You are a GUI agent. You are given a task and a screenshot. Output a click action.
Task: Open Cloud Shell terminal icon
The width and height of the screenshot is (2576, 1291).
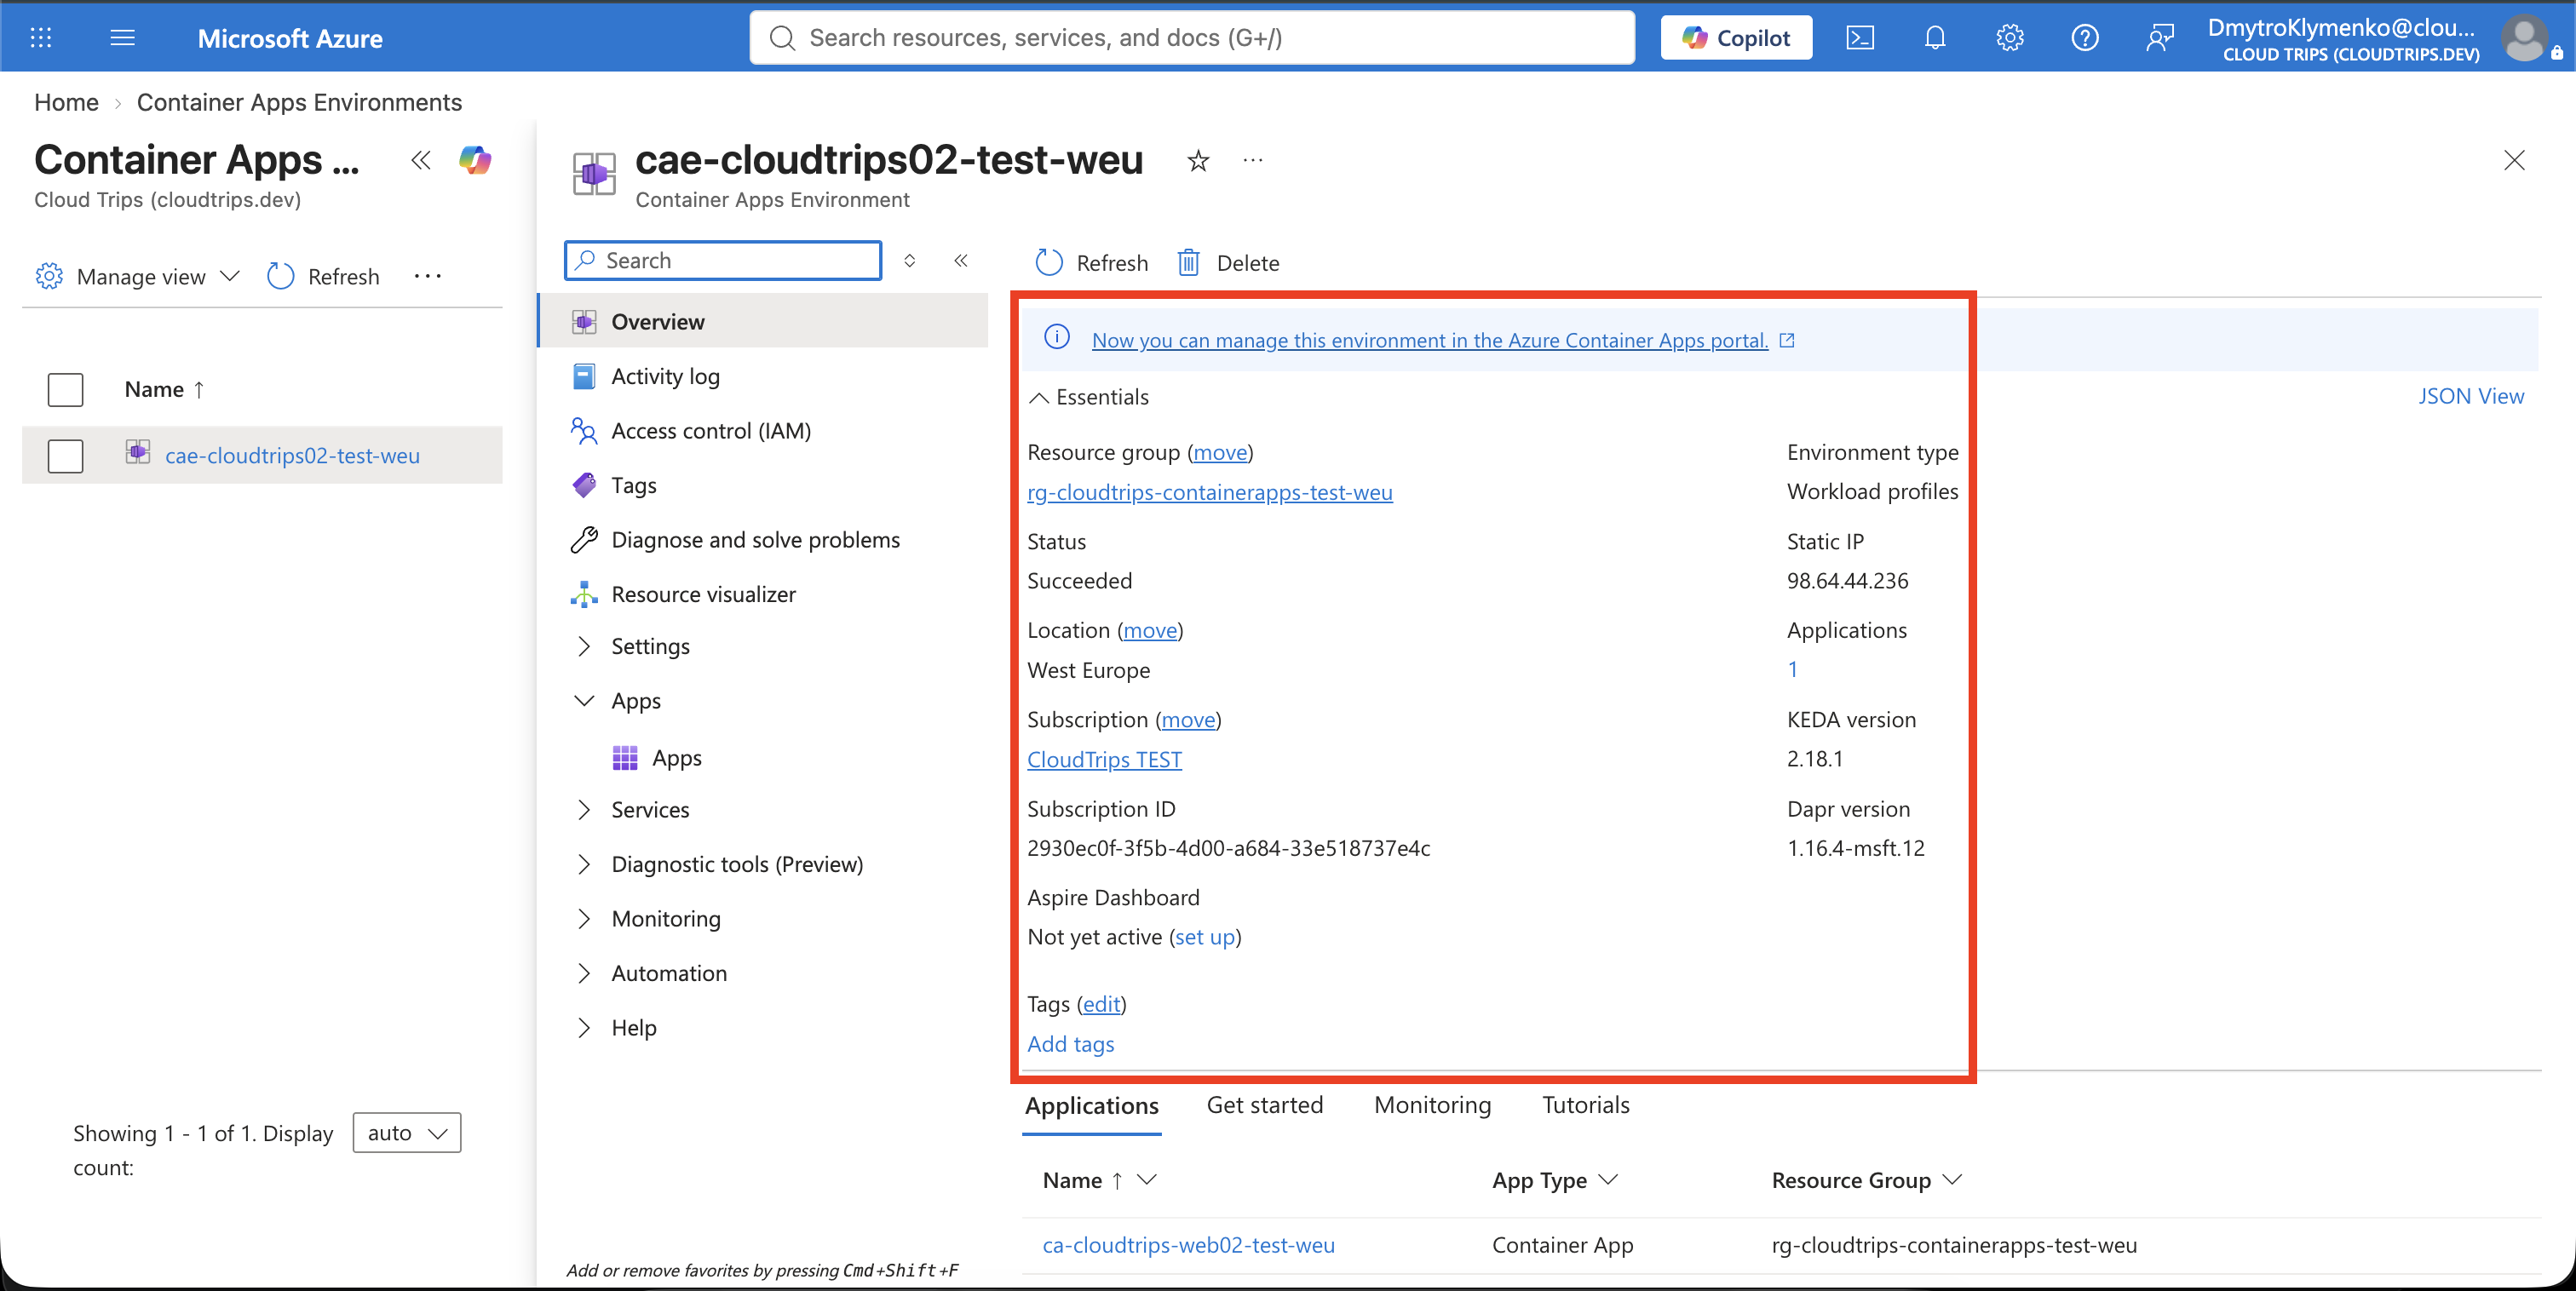point(1859,38)
